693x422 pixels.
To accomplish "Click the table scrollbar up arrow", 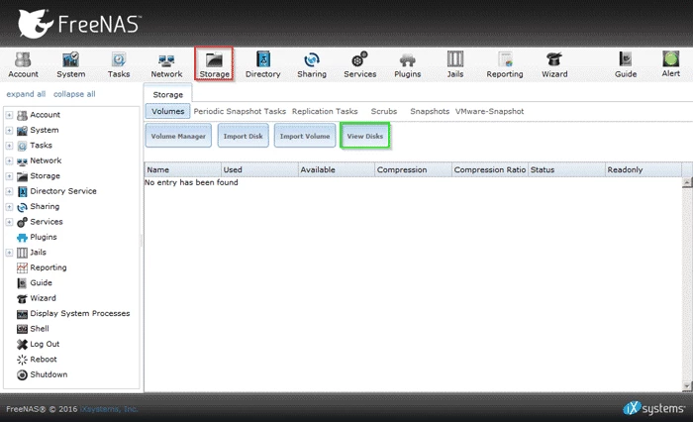I will tap(687, 182).
